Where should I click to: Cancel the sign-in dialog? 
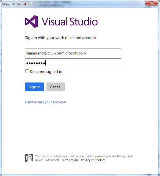coord(56,87)
